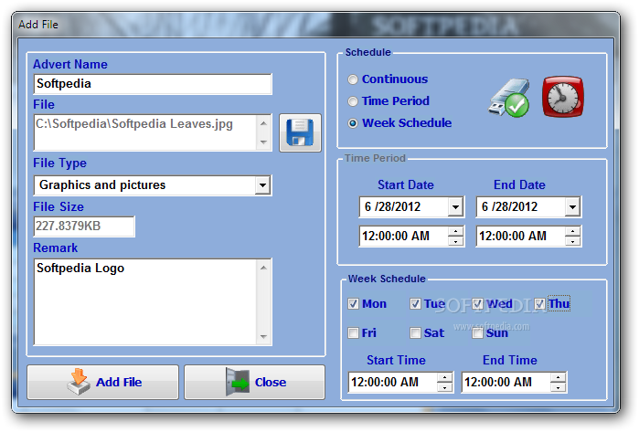This screenshot has height=432, width=639.
Task: Click the End Time label
Action: (x=510, y=360)
